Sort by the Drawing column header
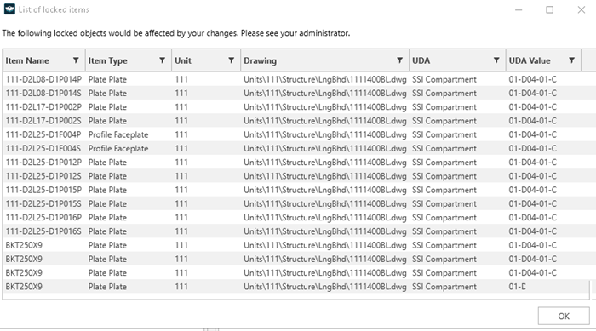This screenshot has width=596, height=331. pos(260,60)
